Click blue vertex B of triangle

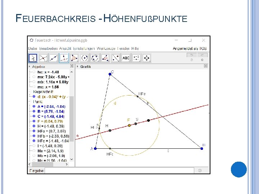(x=202, y=148)
